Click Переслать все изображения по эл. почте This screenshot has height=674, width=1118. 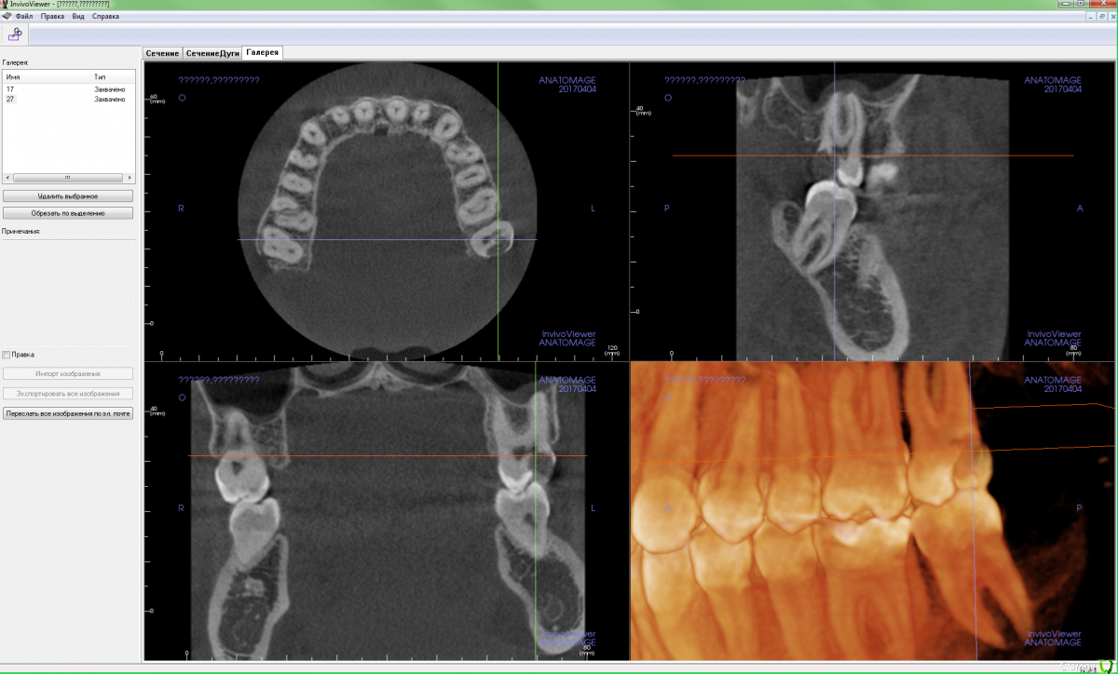pyautogui.click(x=68, y=414)
